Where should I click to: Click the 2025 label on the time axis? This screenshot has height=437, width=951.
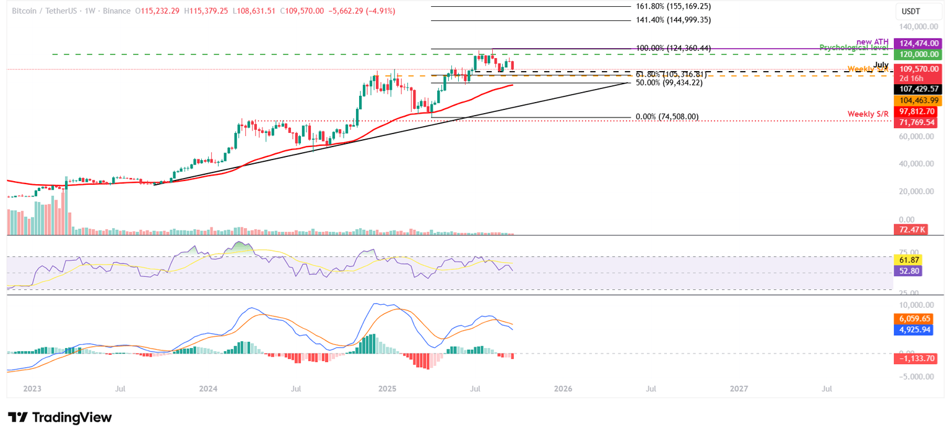[388, 389]
